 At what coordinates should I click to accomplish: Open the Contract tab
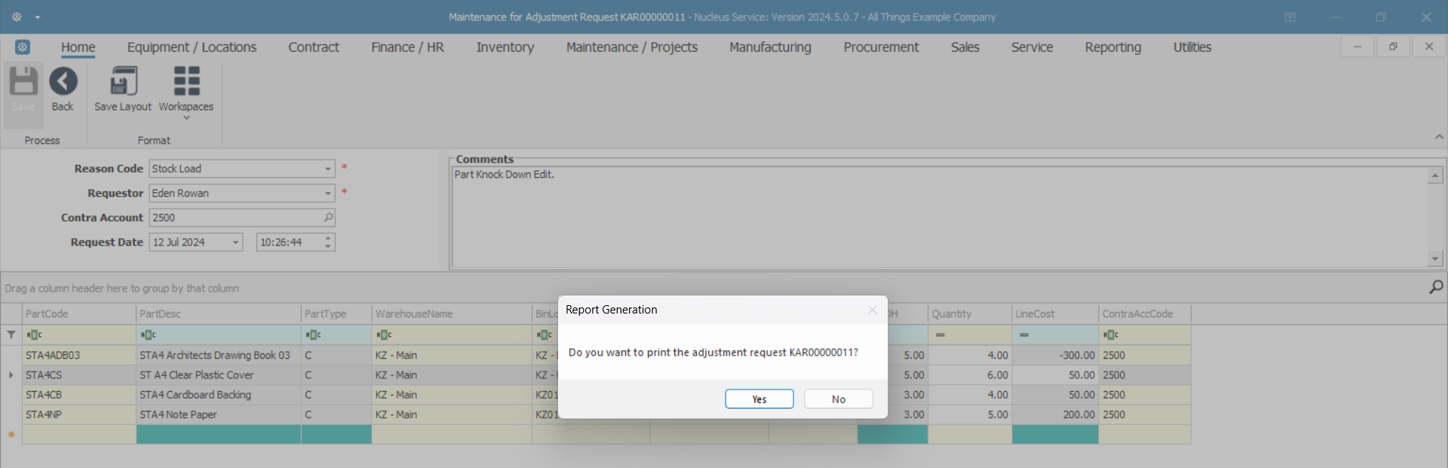tap(314, 47)
